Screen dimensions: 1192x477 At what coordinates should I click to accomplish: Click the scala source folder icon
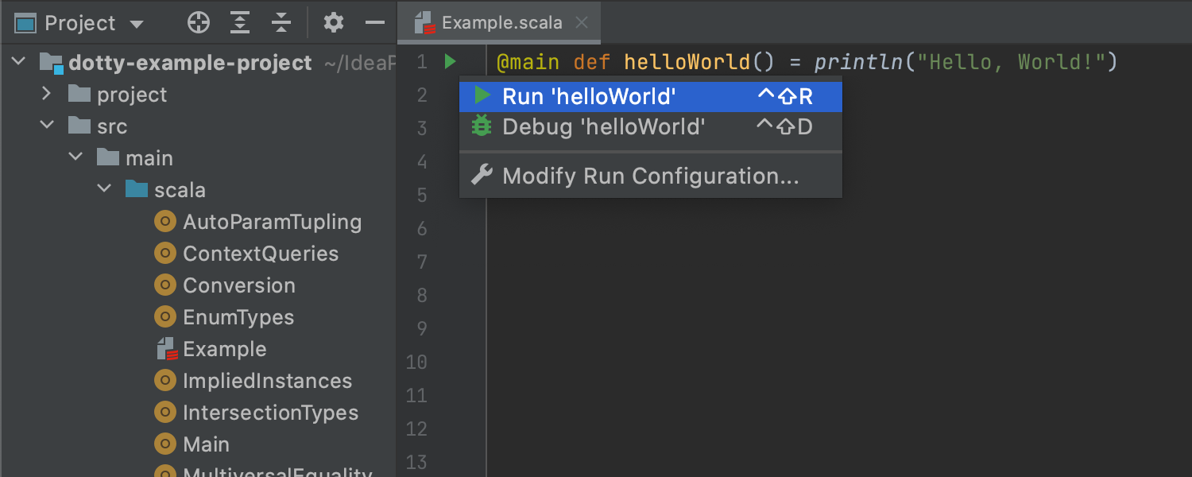[x=136, y=189]
